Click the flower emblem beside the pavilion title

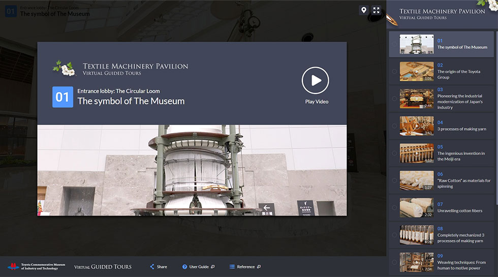point(65,68)
